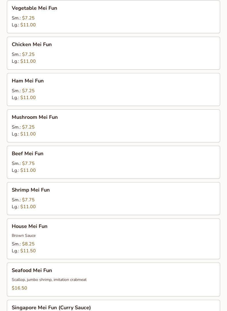
Task: Select the Seafood Mei Fun ingredients description
Action: coord(49,279)
